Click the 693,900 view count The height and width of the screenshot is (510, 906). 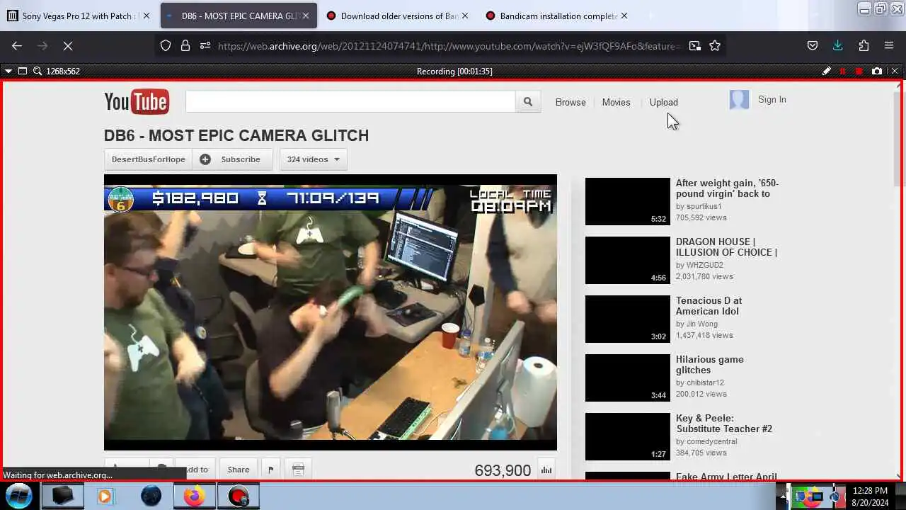(x=503, y=470)
